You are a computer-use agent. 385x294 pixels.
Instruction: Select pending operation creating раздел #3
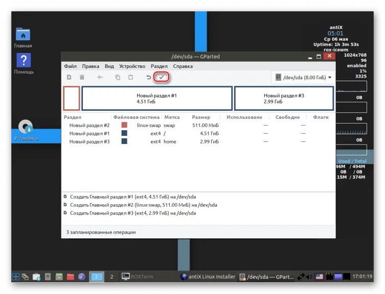(x=133, y=213)
